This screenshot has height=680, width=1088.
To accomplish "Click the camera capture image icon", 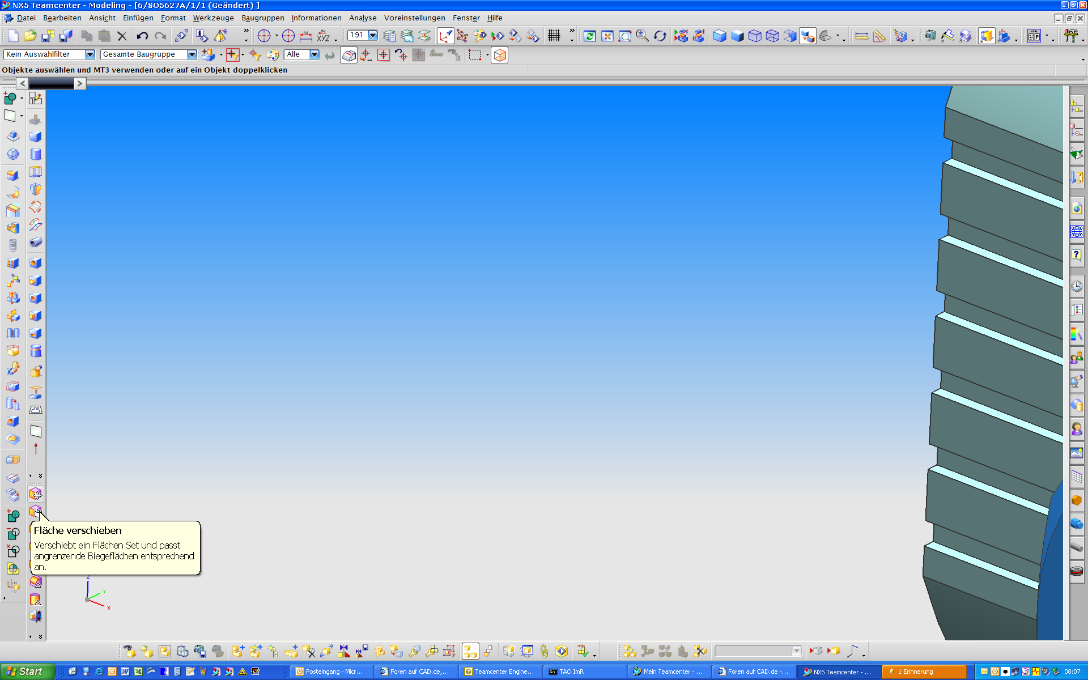I will click(930, 36).
